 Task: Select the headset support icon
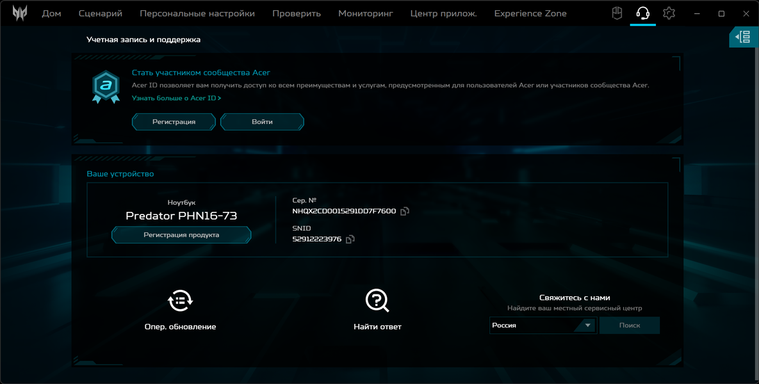pyautogui.click(x=643, y=13)
